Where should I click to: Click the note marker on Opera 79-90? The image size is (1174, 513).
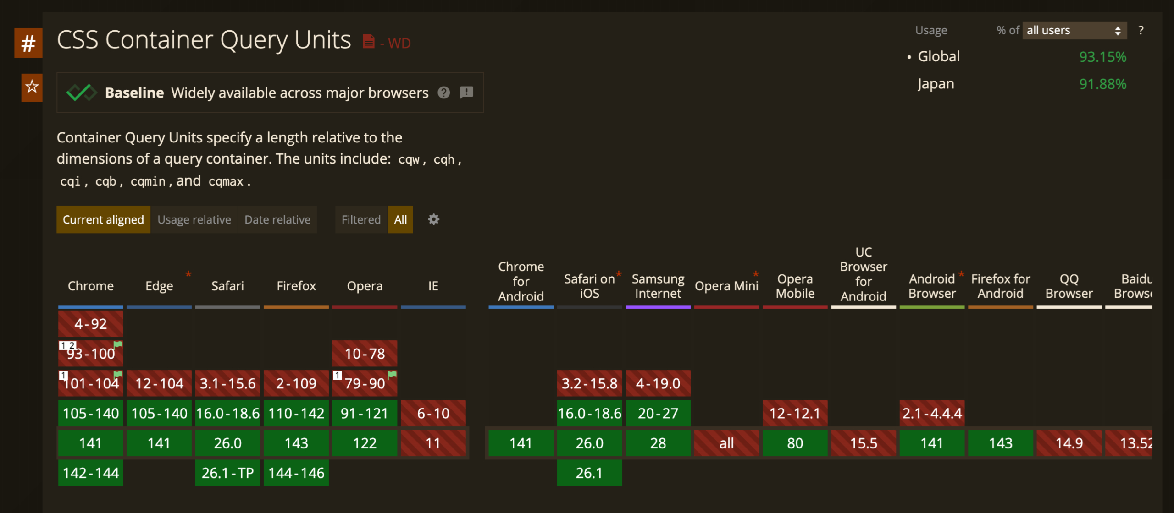coord(338,375)
